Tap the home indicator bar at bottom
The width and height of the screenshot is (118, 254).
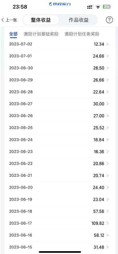60,252
